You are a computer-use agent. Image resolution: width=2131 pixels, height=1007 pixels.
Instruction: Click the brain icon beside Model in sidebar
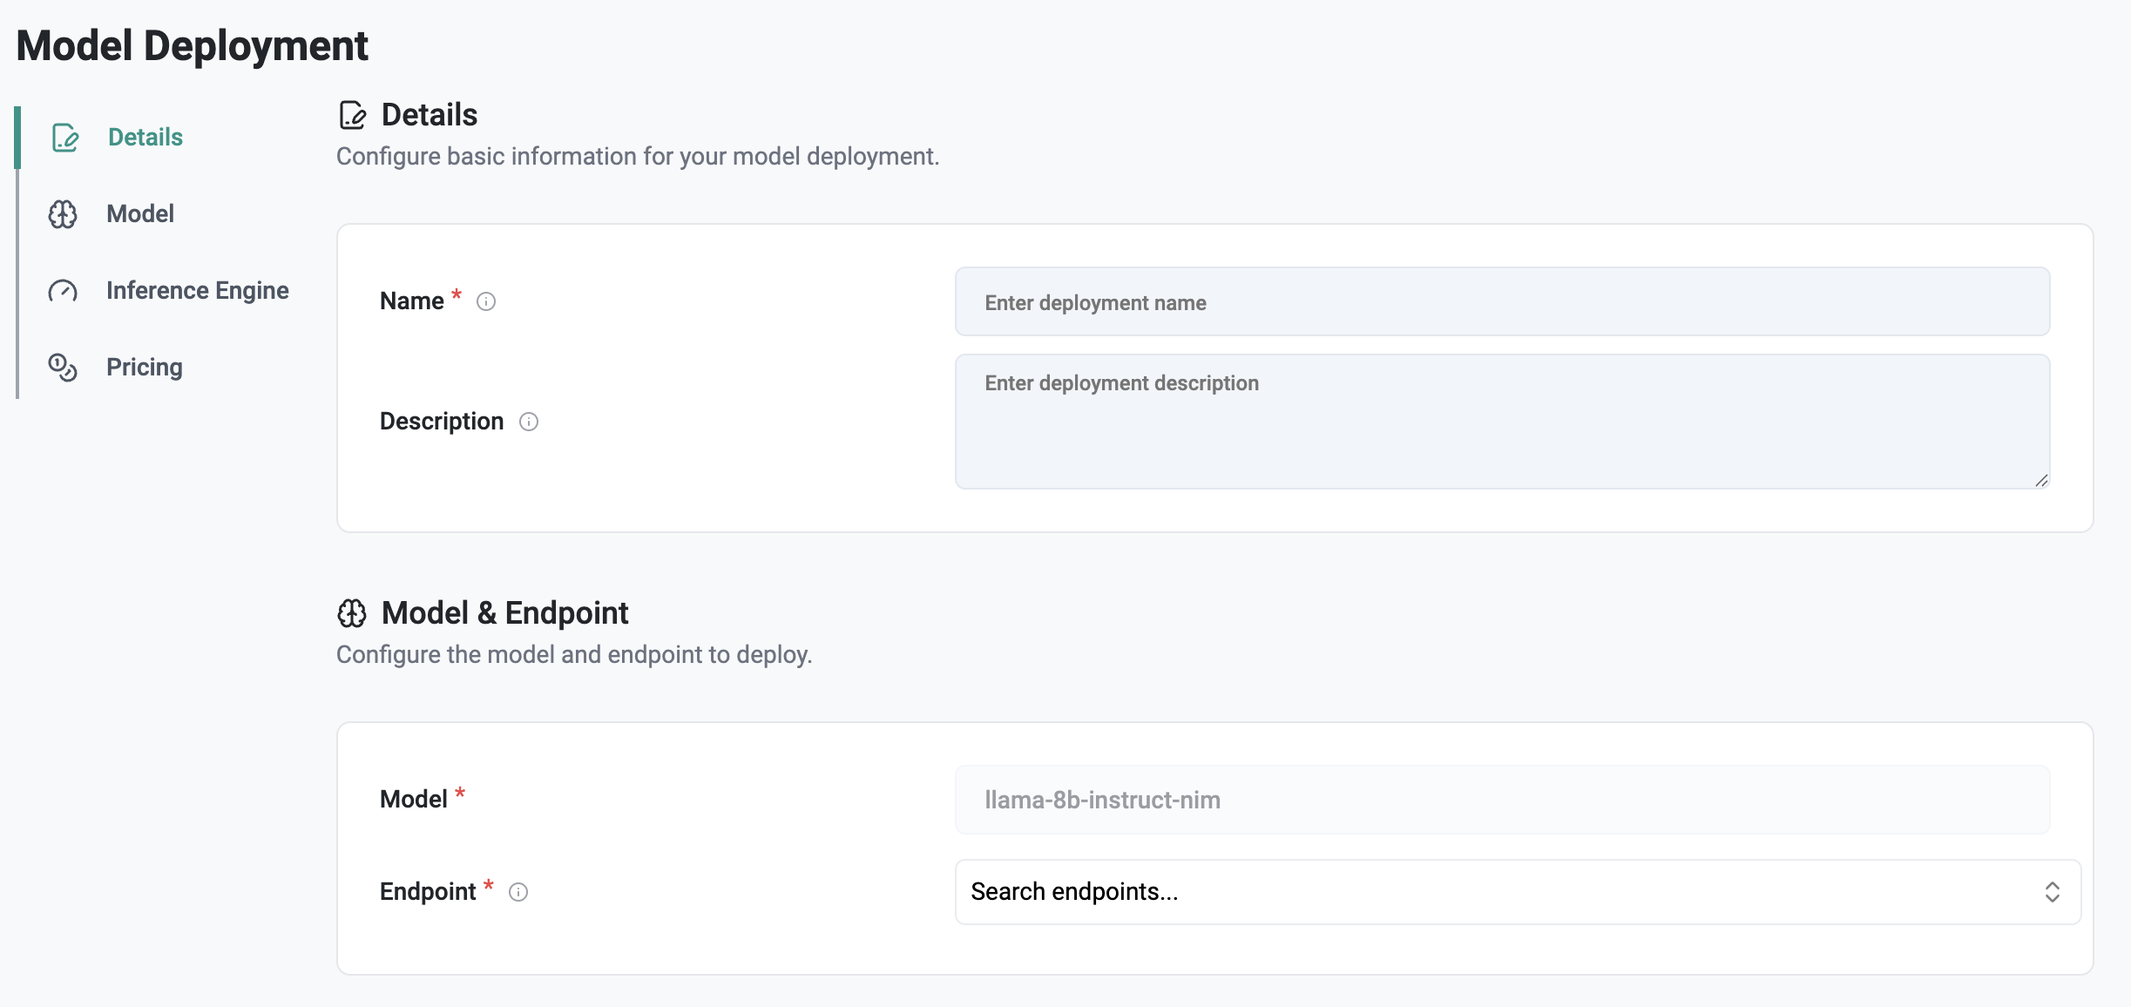[x=63, y=214]
